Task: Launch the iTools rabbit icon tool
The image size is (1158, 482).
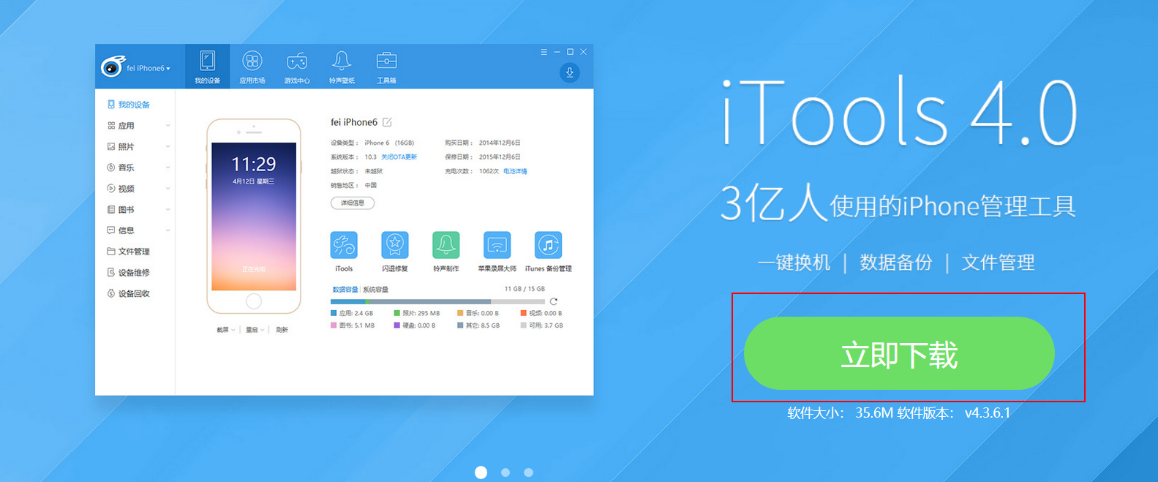Action: point(344,245)
